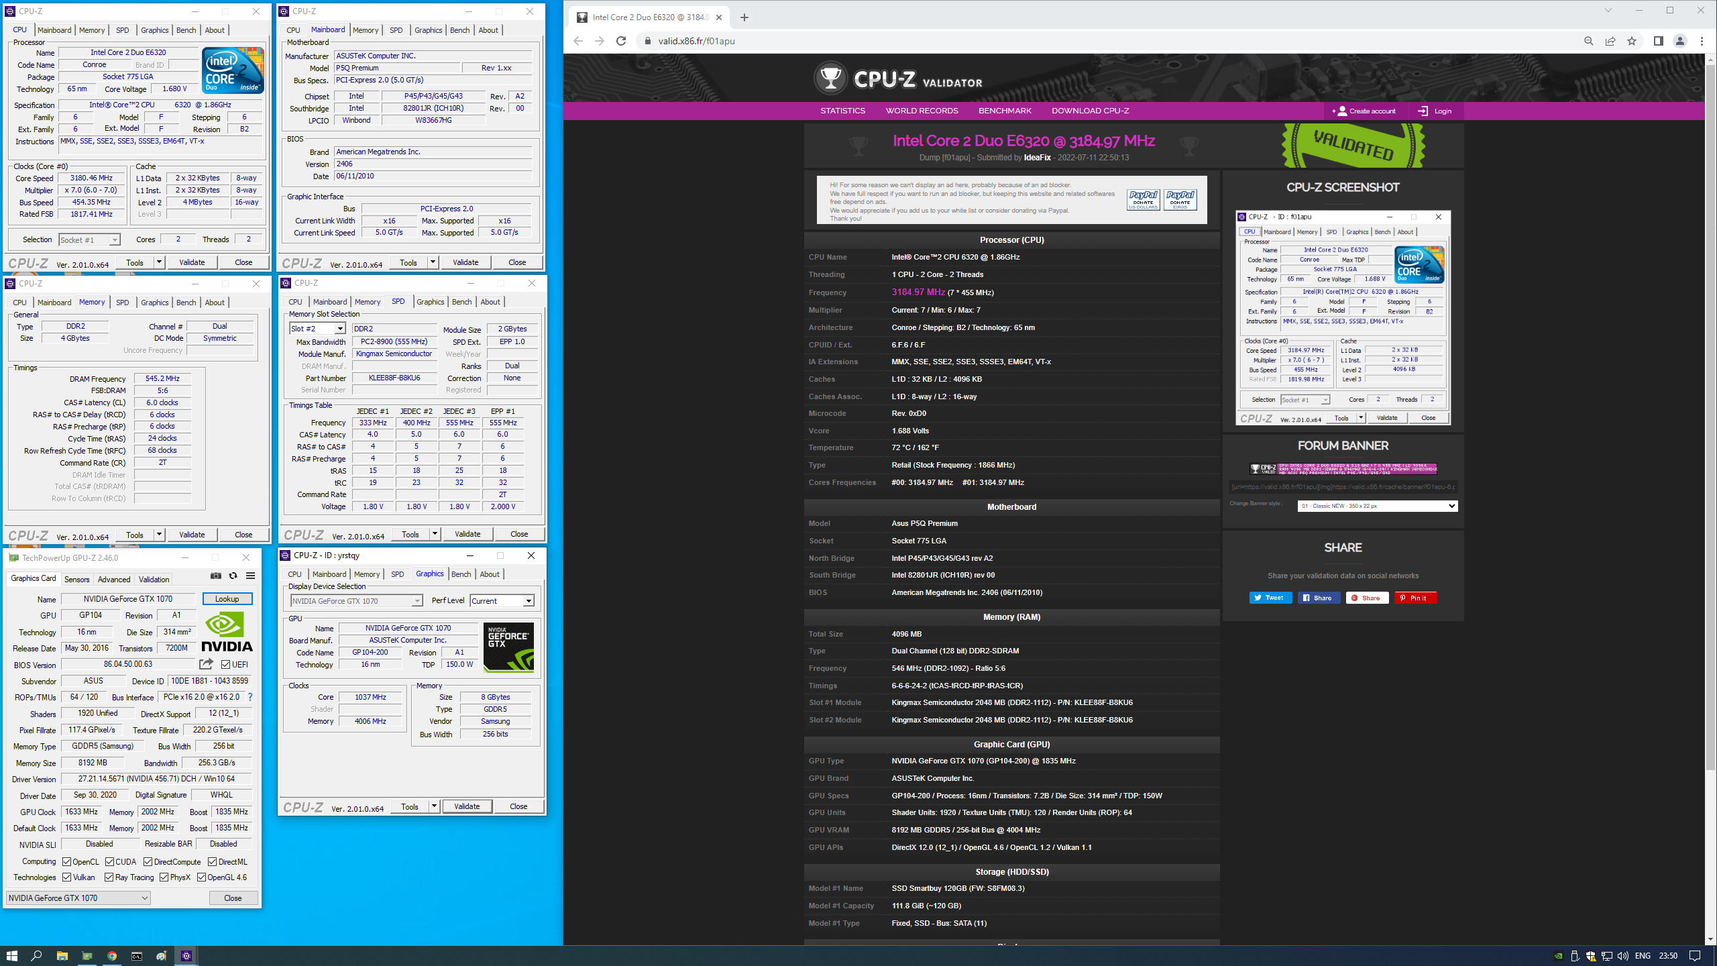The image size is (1717, 966).
Task: Open volume tray icon
Action: point(1623,956)
